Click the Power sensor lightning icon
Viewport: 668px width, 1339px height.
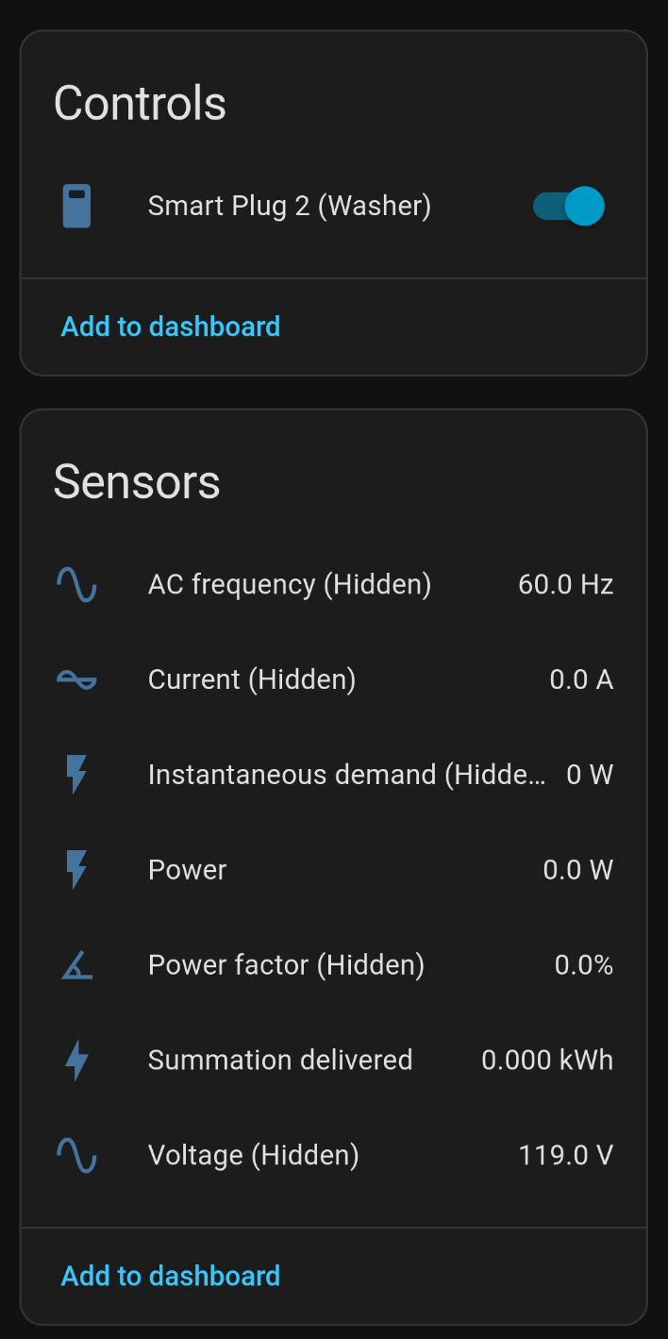pyautogui.click(x=76, y=870)
